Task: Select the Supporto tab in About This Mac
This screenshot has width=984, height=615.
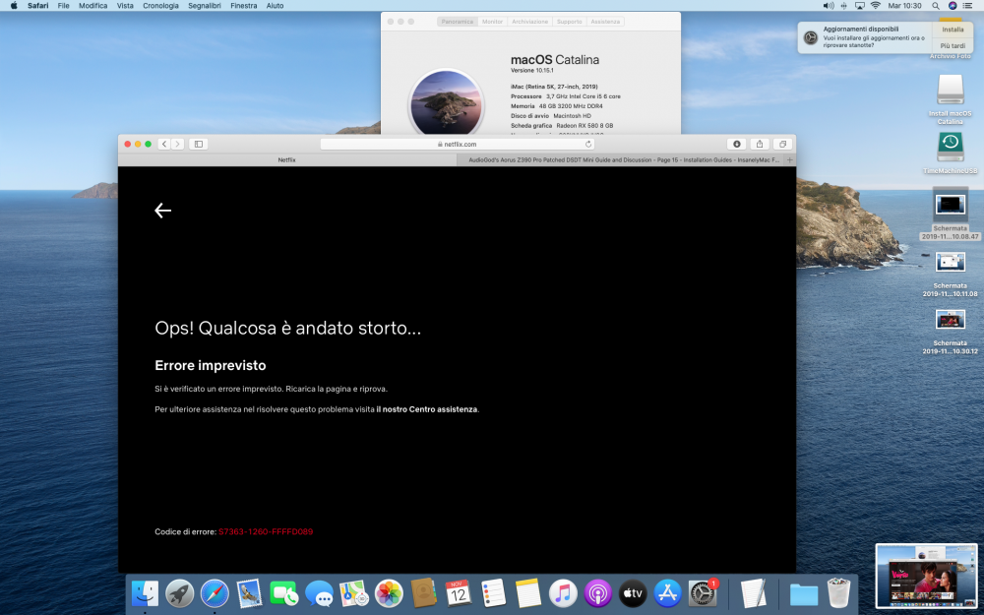Action: (x=569, y=22)
